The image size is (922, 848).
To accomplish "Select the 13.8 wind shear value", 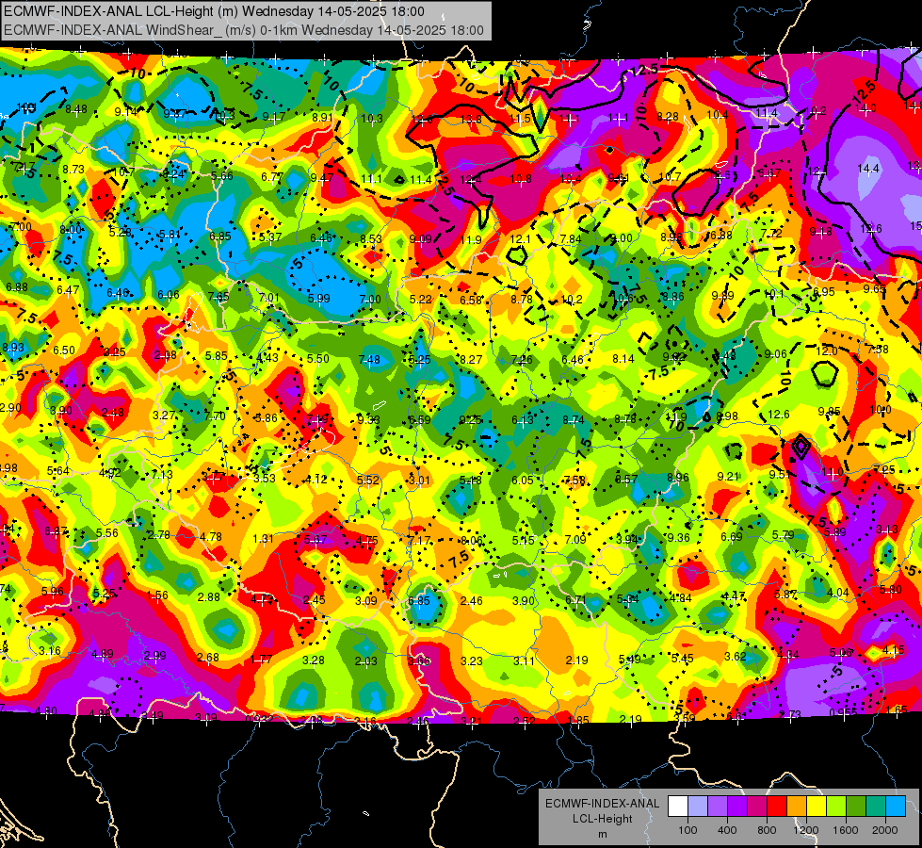I will [x=470, y=120].
